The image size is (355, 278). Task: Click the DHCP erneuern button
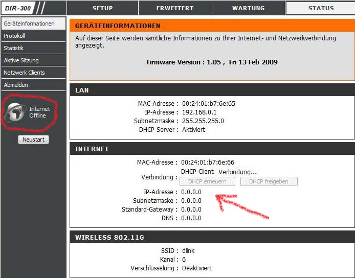(207, 181)
